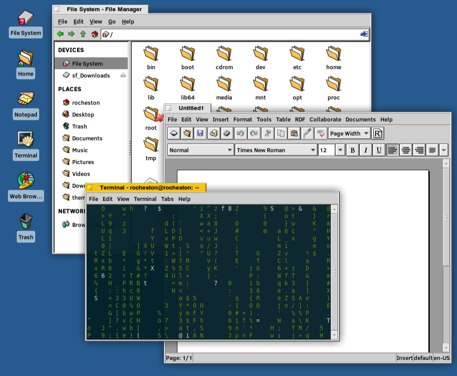Open the File System desktop icon
Screen dimensions: 457x376
26,24
